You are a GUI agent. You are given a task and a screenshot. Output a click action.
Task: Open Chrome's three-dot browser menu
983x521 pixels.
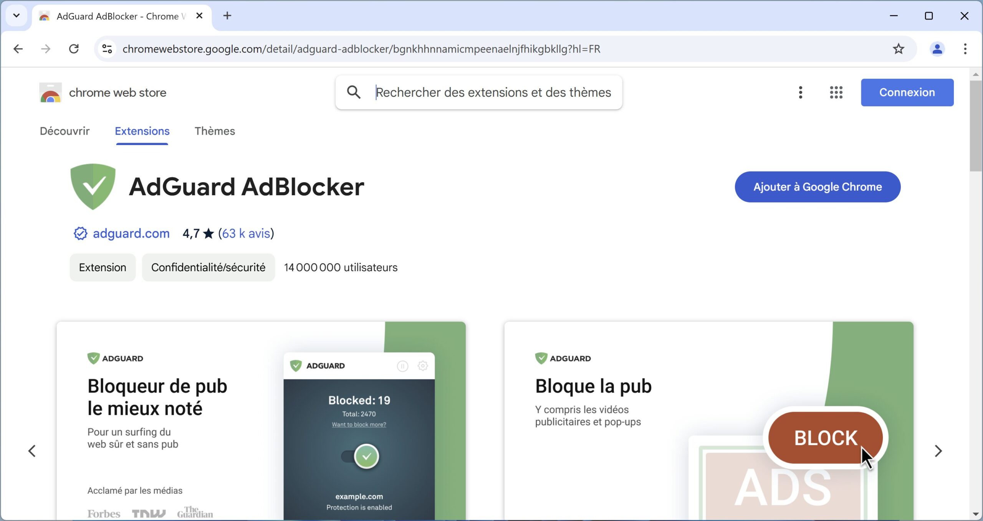tap(965, 49)
